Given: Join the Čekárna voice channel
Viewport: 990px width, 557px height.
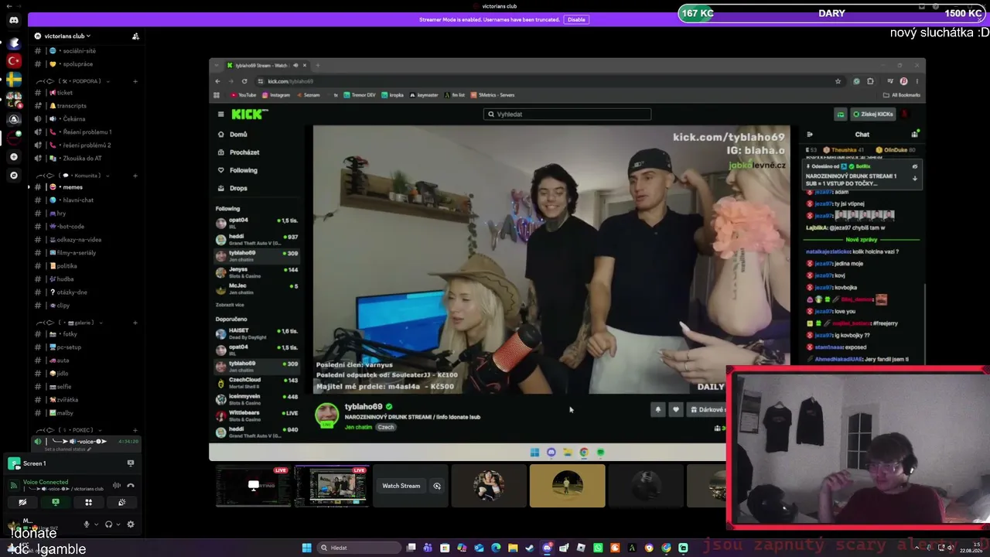Looking at the screenshot, I should pos(85,119).
